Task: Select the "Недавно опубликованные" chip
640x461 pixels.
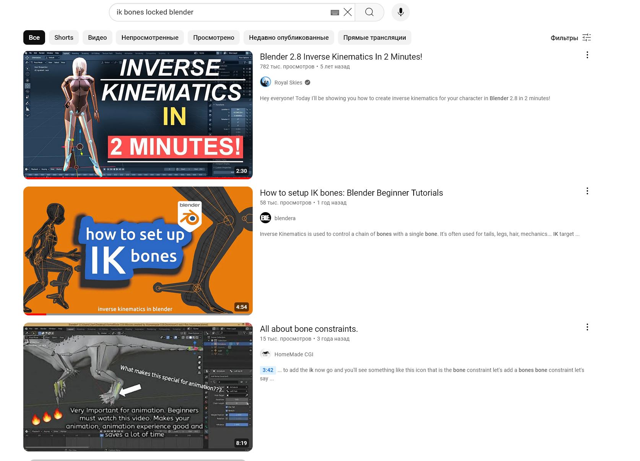Action: click(289, 37)
